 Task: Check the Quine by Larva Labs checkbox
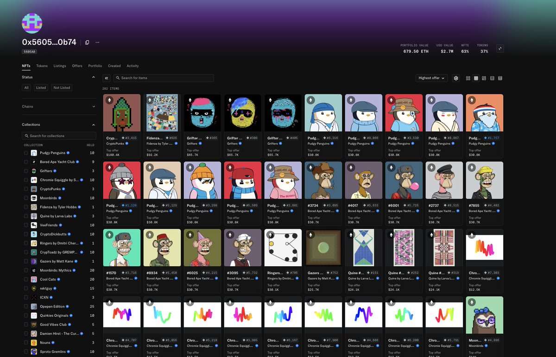pos(26,216)
